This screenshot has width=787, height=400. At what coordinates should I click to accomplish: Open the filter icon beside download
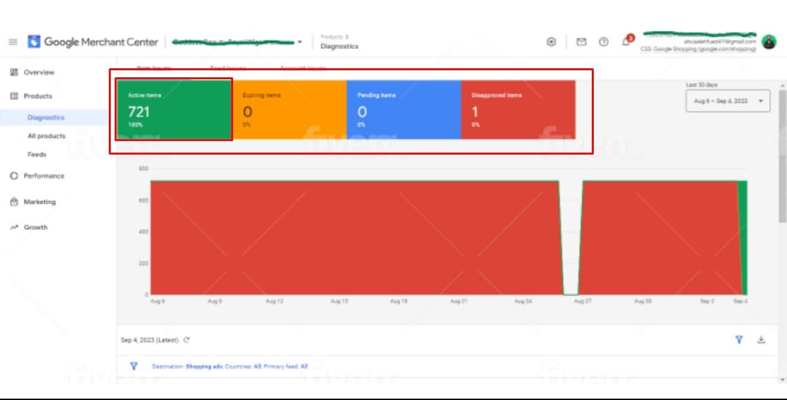(739, 339)
